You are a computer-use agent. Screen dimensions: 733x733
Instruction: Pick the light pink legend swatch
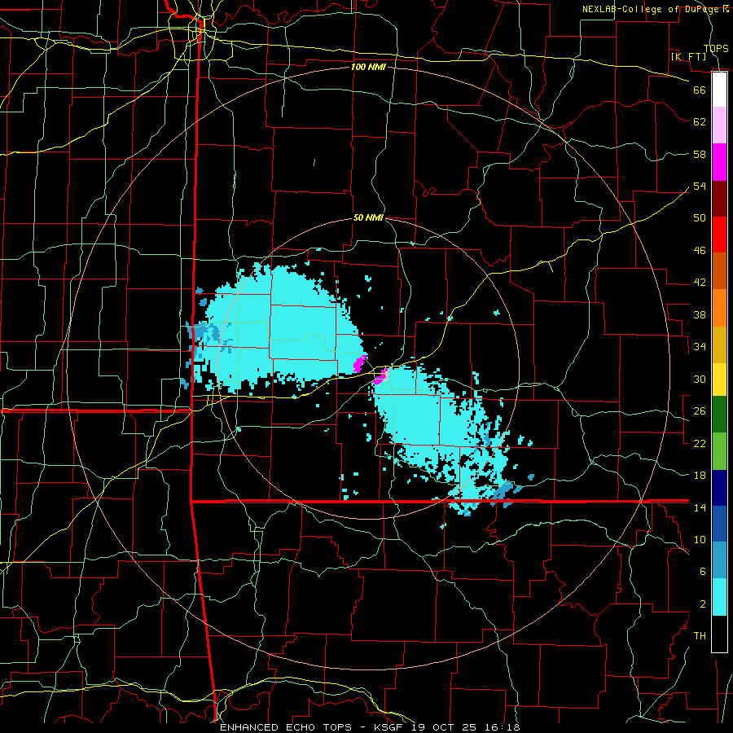tap(719, 125)
